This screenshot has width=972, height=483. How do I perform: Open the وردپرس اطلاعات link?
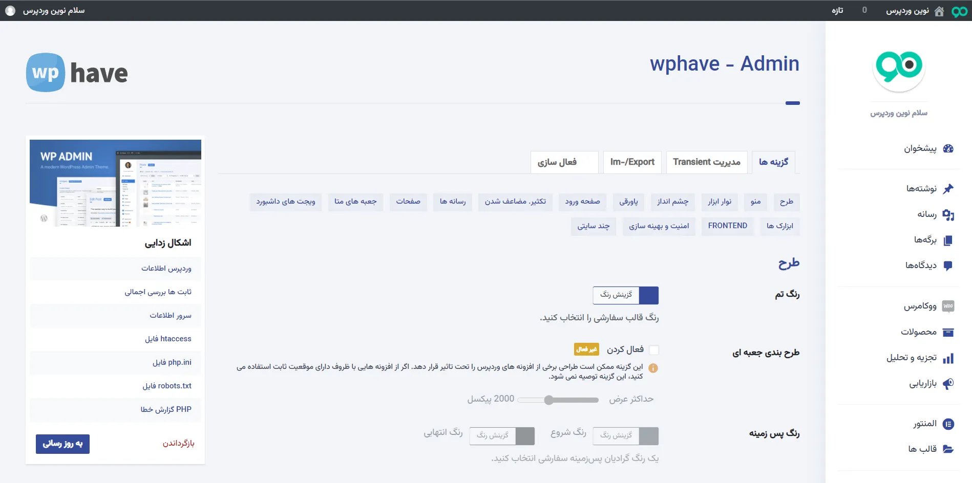166,269
